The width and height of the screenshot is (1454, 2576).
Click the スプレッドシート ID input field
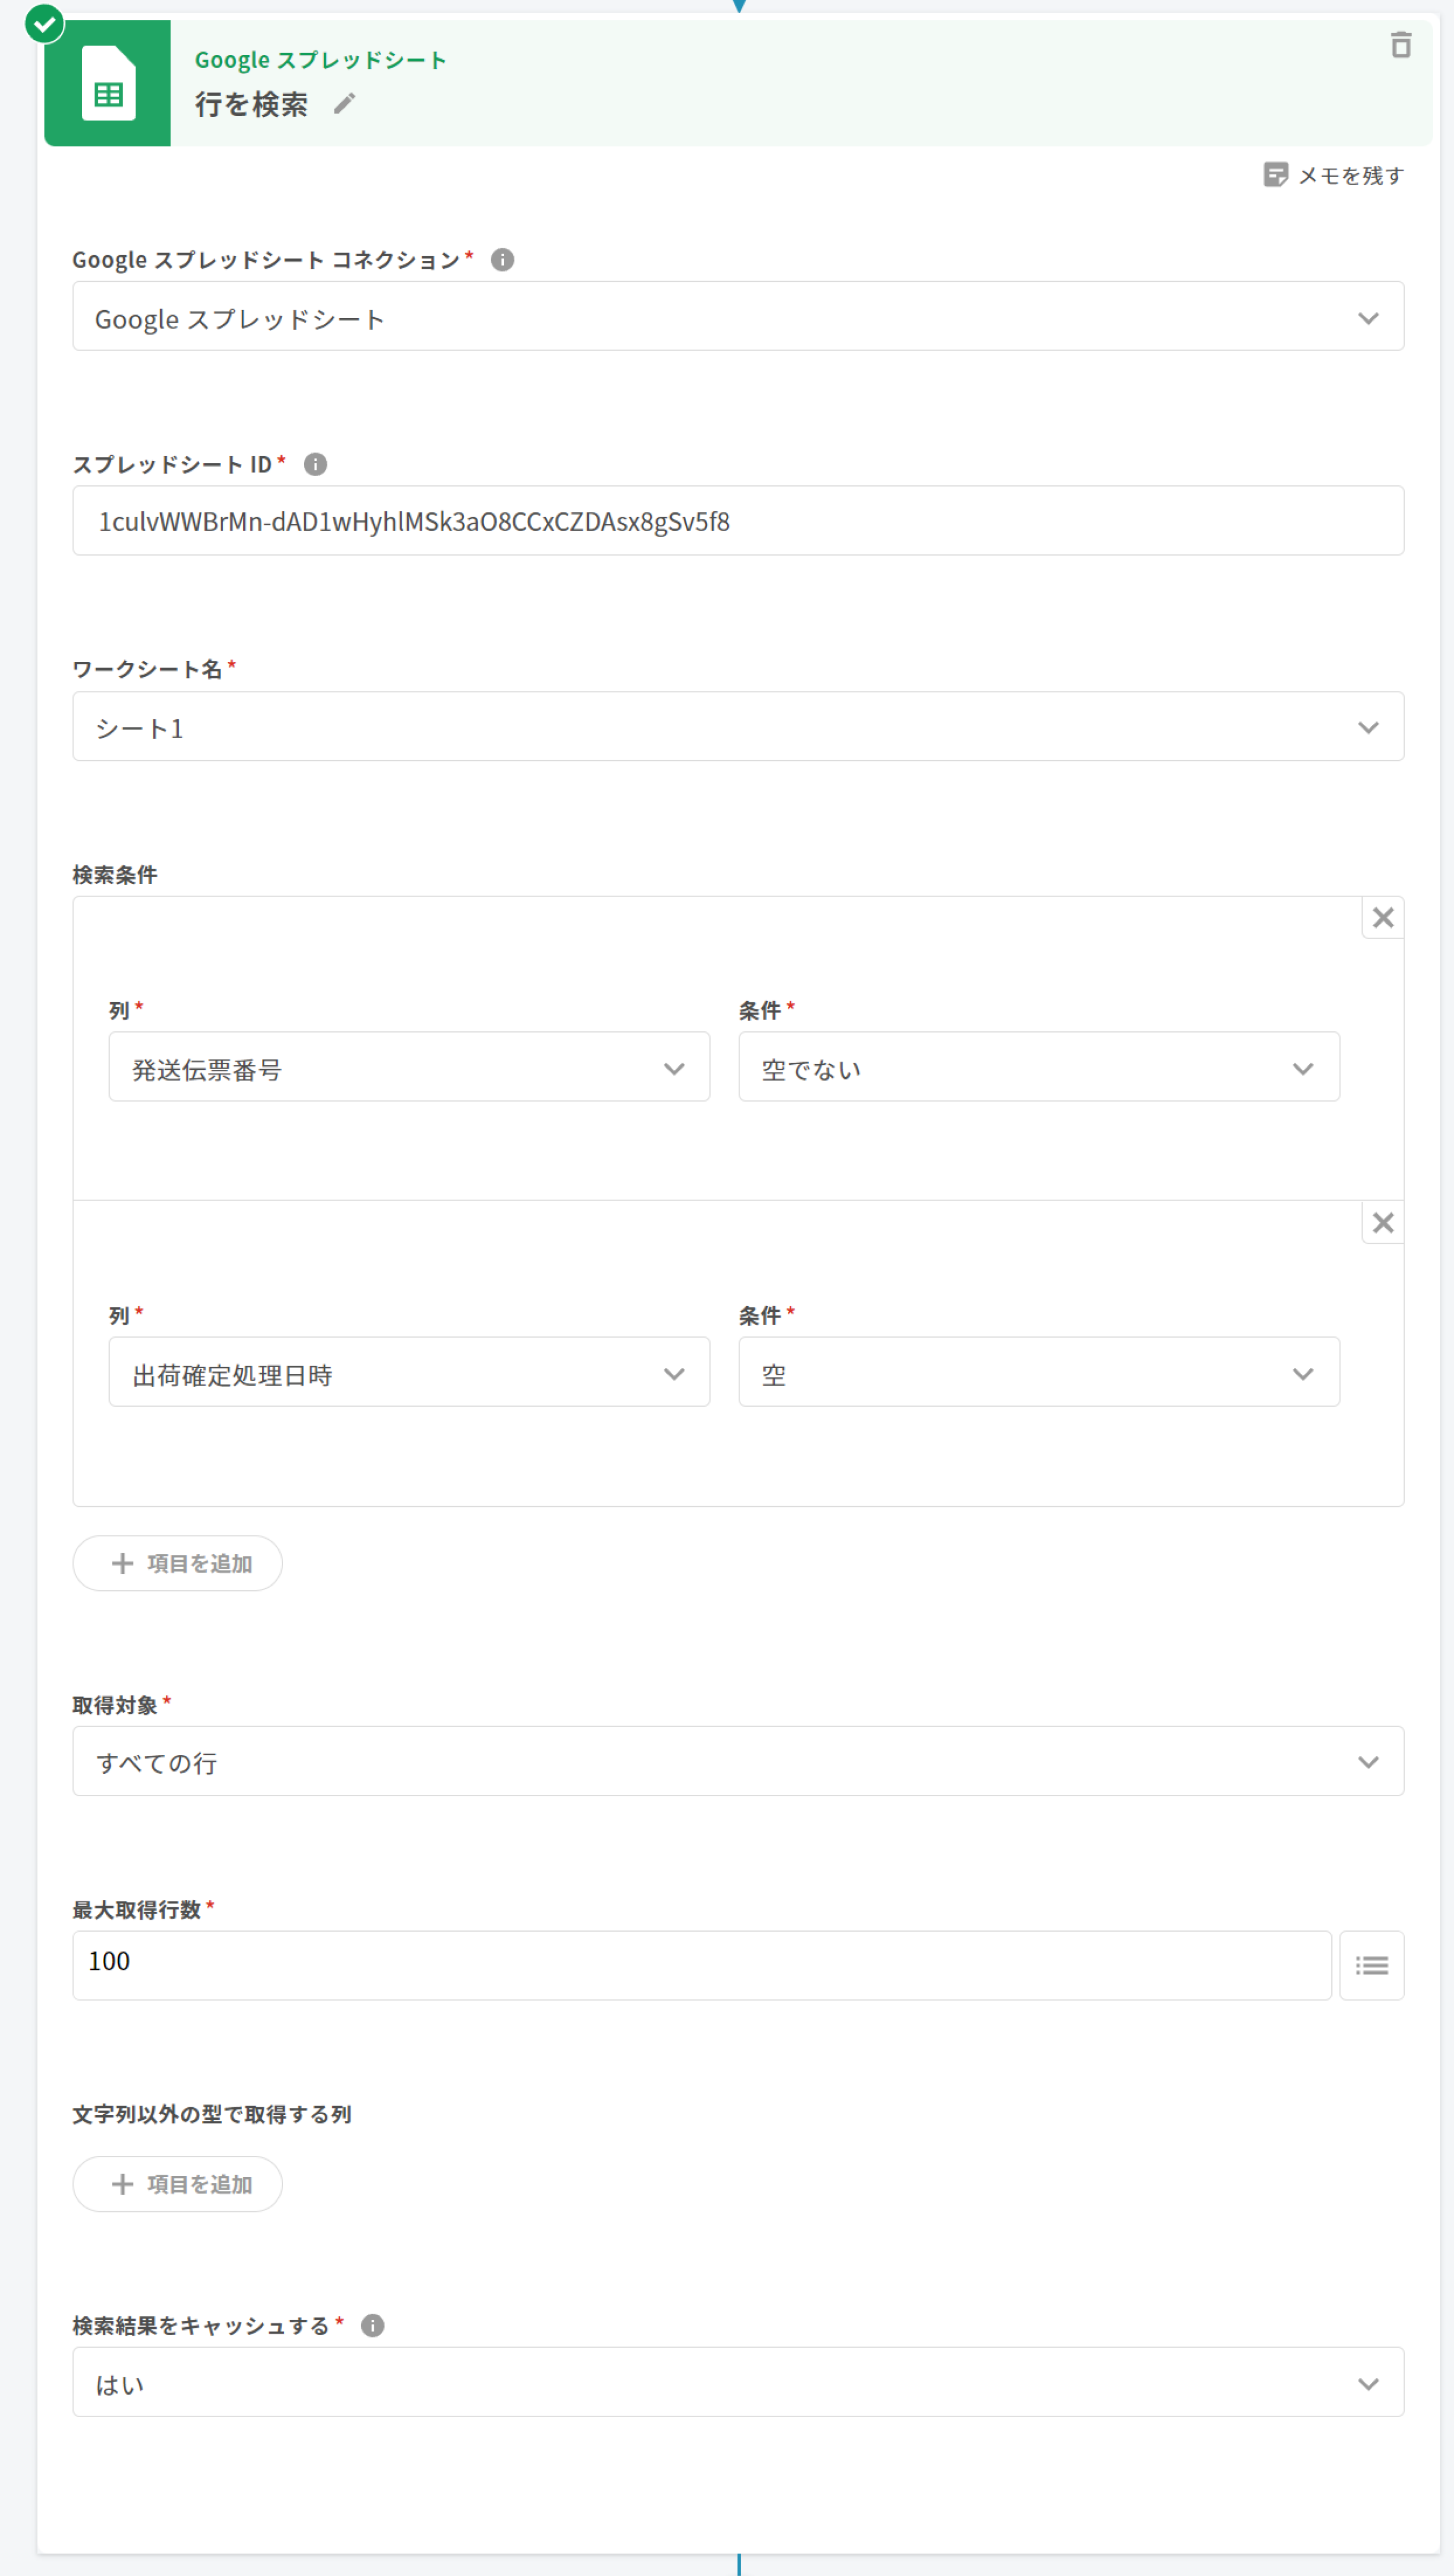[x=737, y=521]
